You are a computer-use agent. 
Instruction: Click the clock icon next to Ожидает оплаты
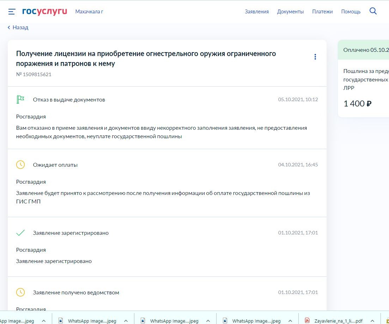click(20, 165)
